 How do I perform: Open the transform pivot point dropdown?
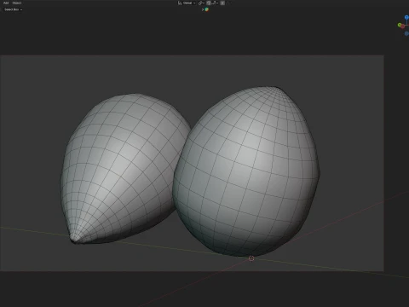(x=201, y=3)
